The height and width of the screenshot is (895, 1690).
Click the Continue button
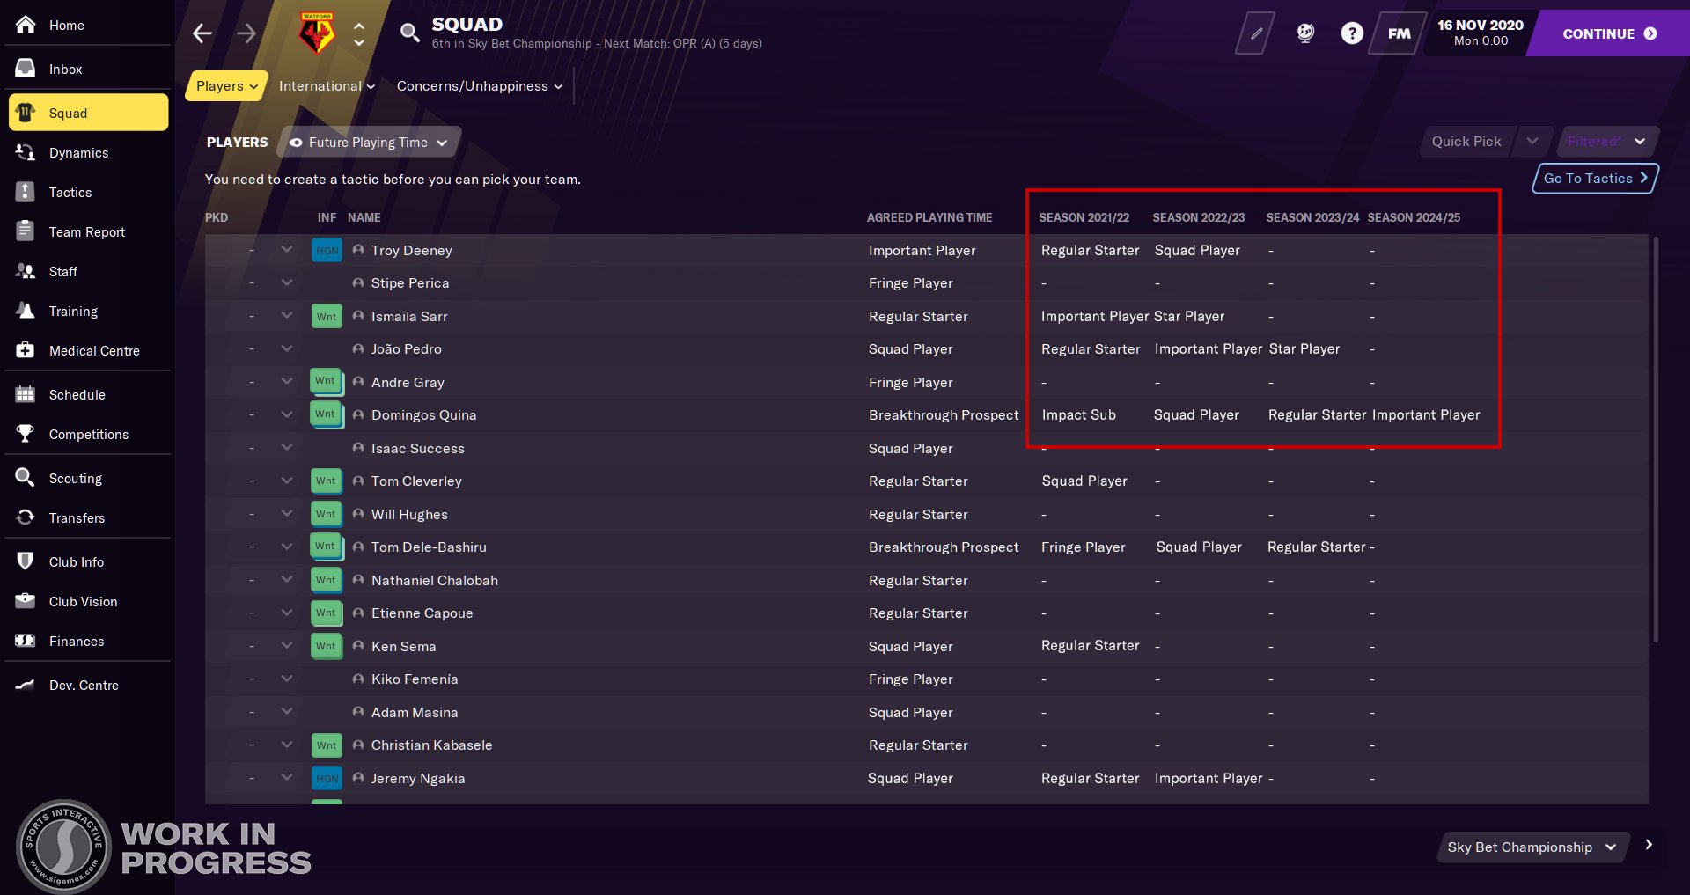coord(1609,33)
